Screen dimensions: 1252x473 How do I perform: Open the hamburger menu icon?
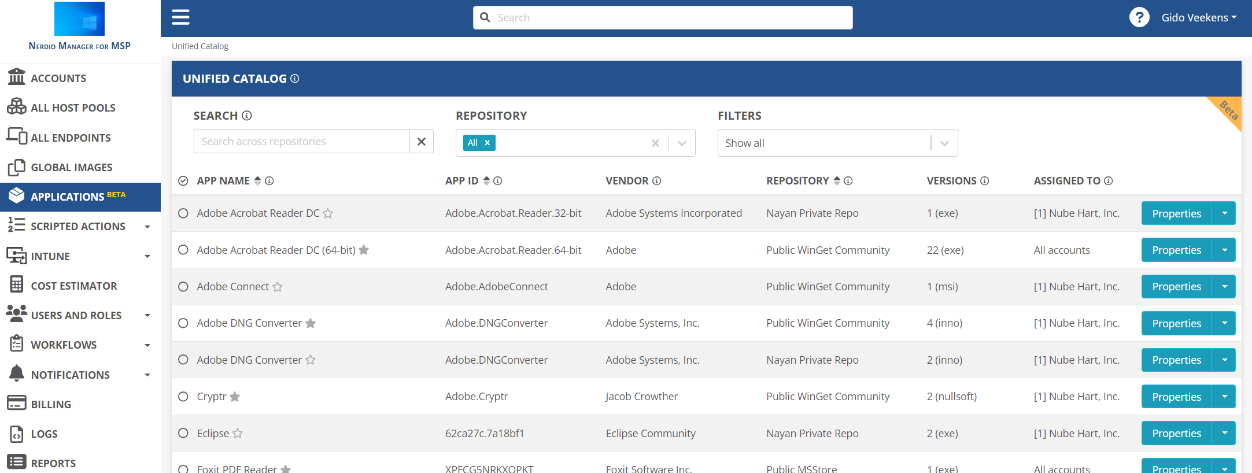tap(180, 17)
